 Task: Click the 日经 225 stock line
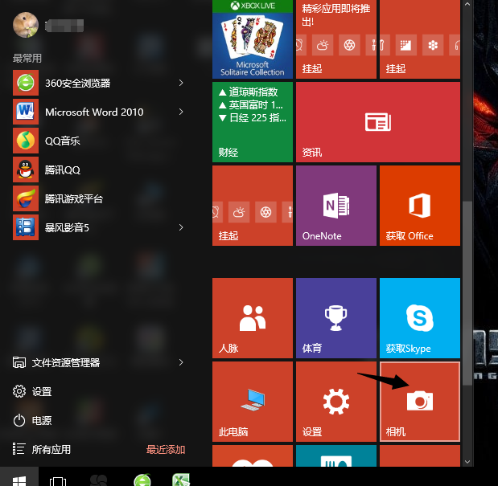coord(253,118)
